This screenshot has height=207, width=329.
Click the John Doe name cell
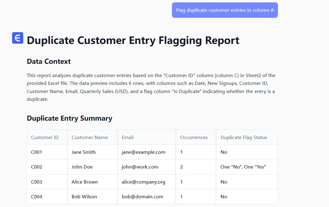click(82, 167)
